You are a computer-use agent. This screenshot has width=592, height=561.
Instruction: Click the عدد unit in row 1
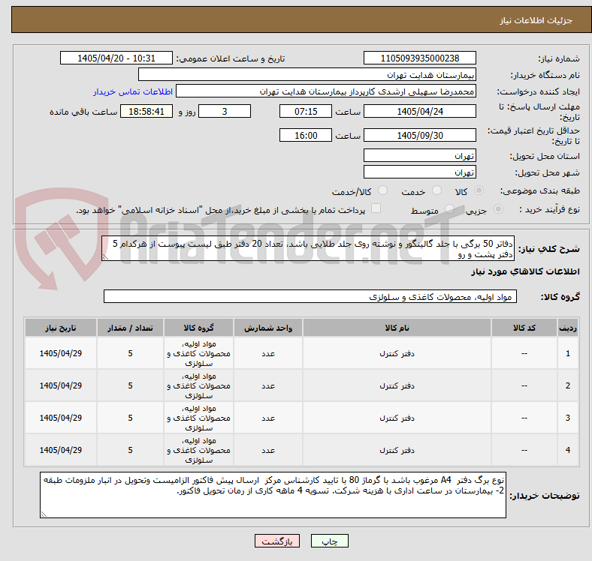tap(268, 354)
